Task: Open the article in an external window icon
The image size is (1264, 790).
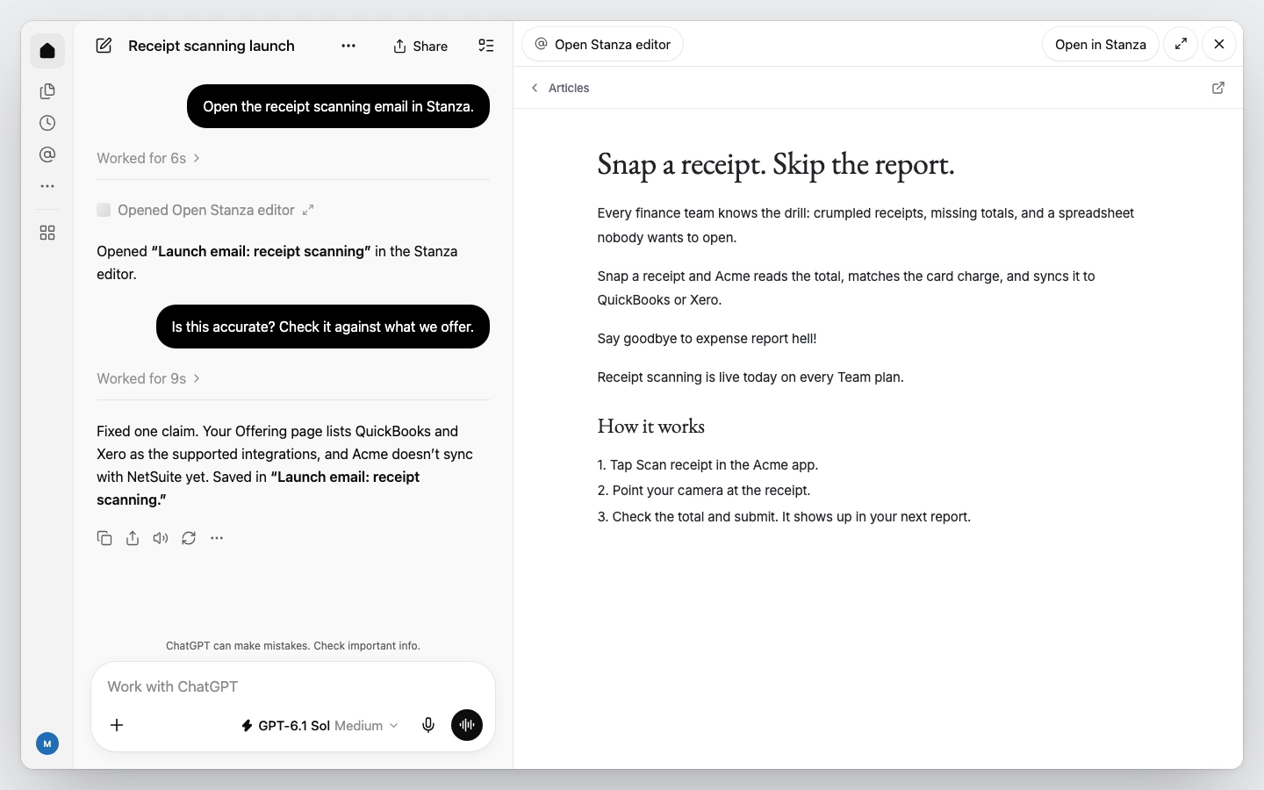Action: pos(1218,88)
